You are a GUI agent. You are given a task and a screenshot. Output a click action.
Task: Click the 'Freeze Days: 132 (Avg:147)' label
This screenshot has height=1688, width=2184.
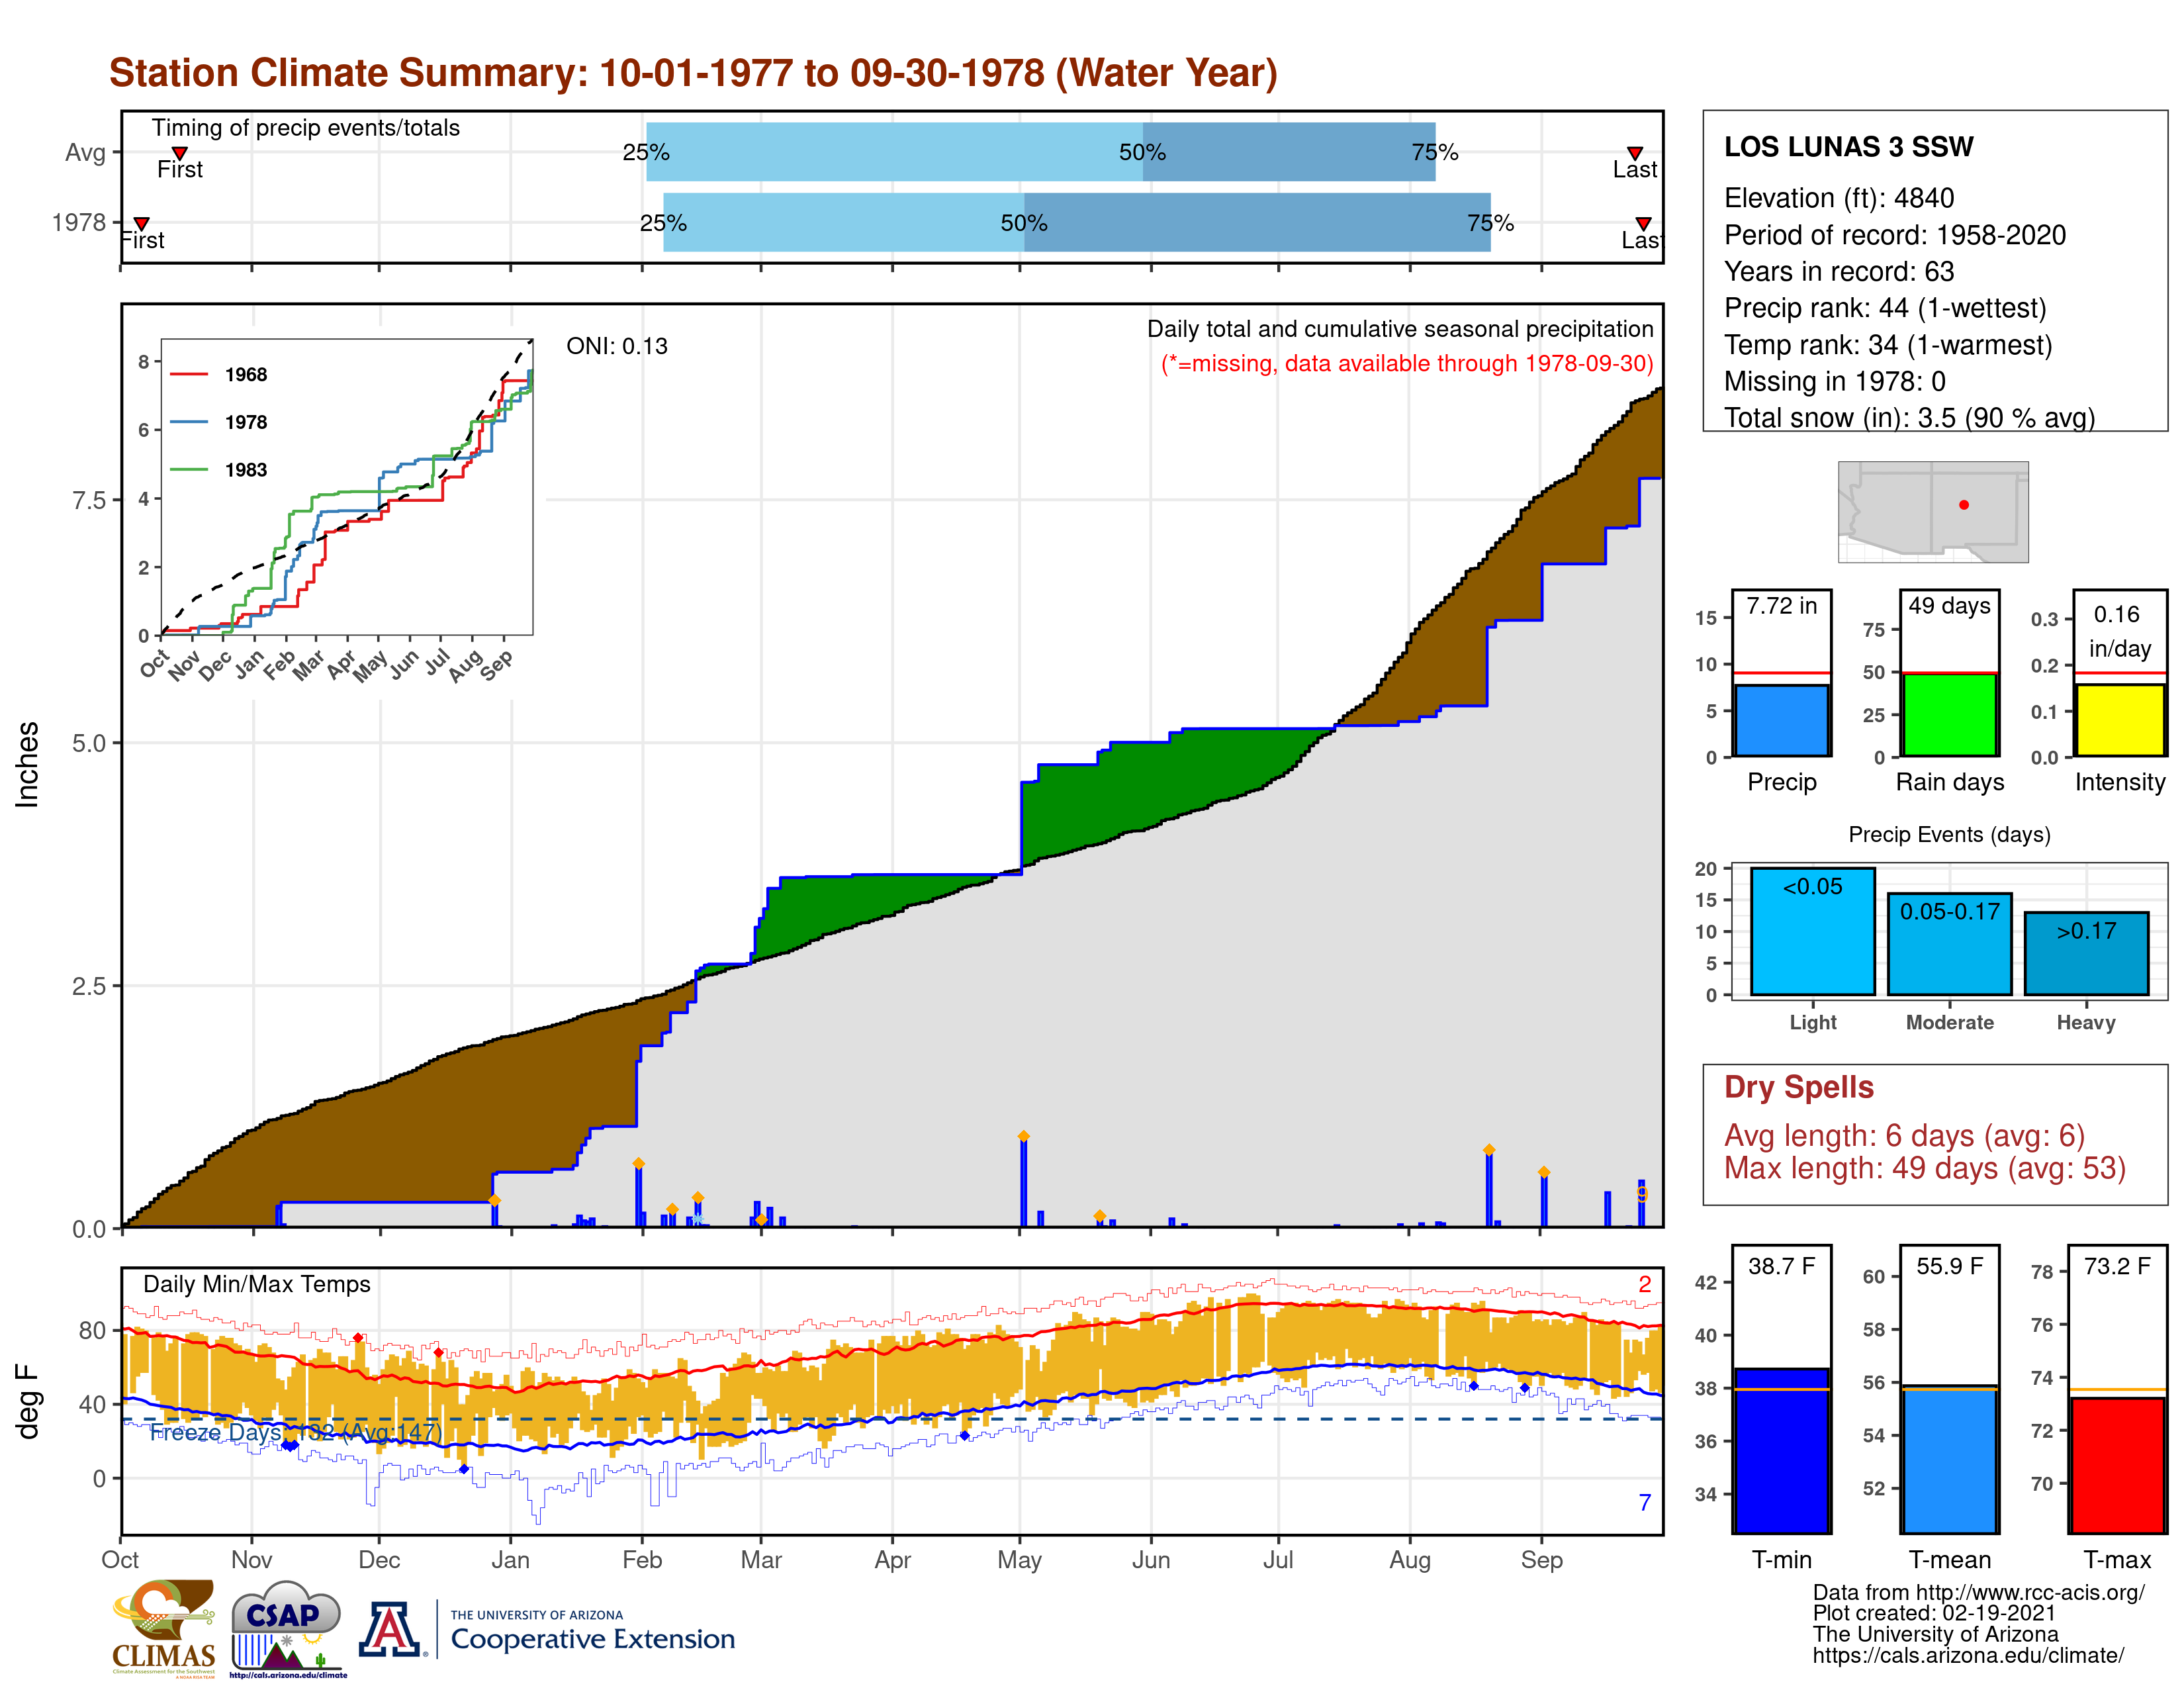(x=295, y=1432)
